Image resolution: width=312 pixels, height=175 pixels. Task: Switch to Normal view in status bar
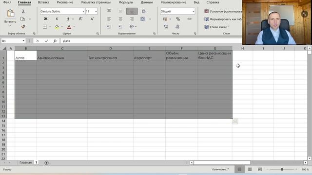(239, 169)
